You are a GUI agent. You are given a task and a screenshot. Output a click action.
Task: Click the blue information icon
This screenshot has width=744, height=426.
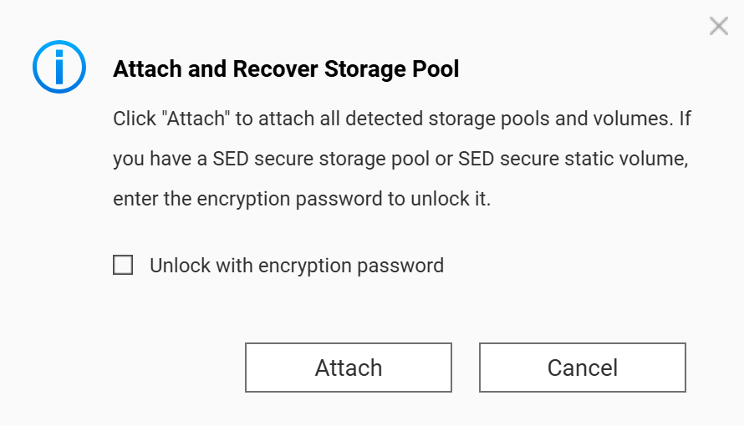pos(59,66)
